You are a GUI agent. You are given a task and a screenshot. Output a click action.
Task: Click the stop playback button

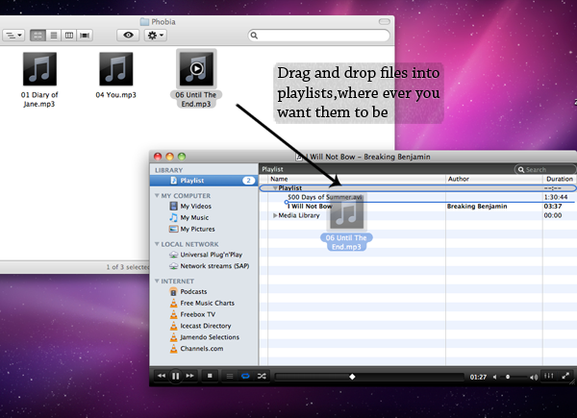210,376
